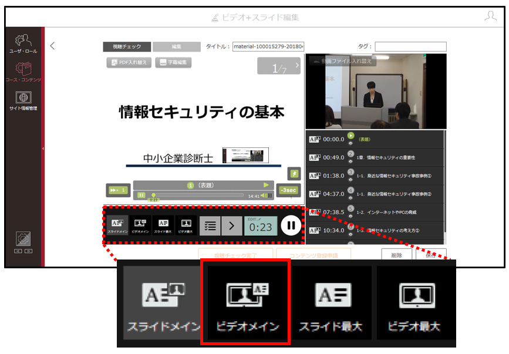
Task: Open the サイト情報管理 sidebar section
Action: coord(23,100)
